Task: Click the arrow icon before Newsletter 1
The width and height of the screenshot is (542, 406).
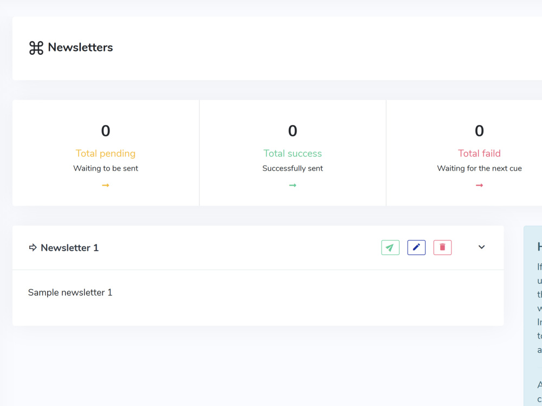Action: tap(33, 247)
